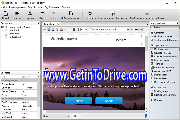
Task: Toggle underline formatting
Action: point(74,30)
